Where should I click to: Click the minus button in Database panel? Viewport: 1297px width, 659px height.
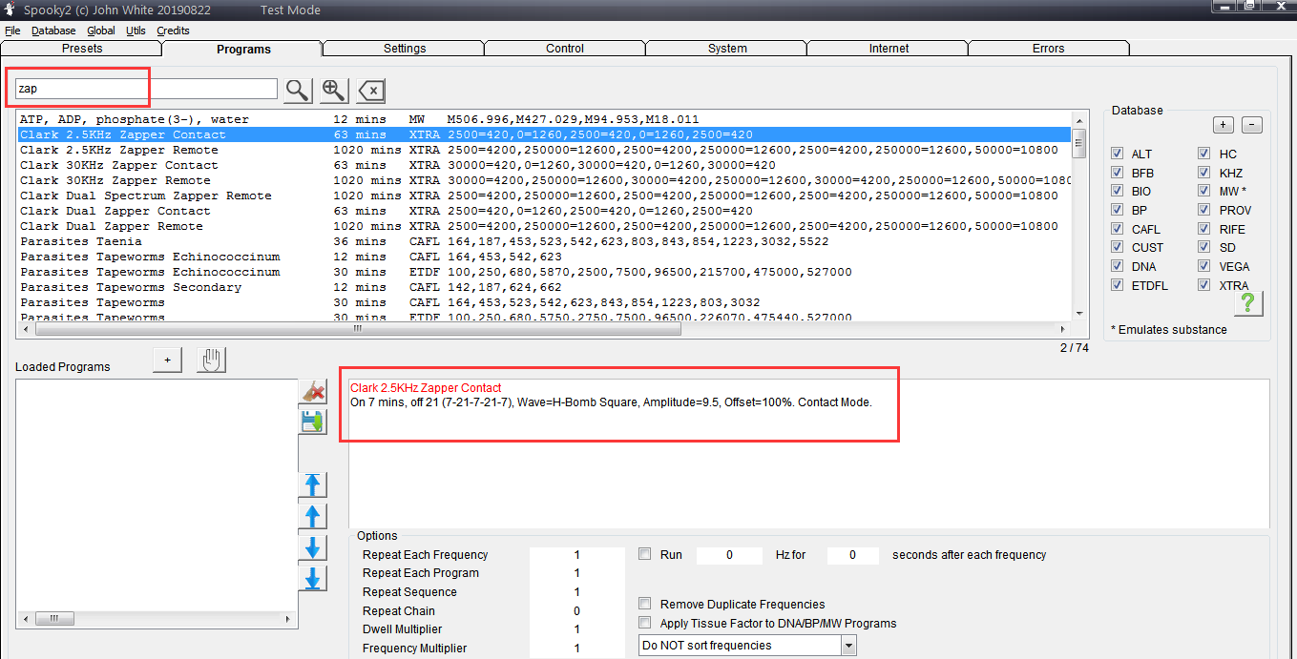click(x=1253, y=125)
